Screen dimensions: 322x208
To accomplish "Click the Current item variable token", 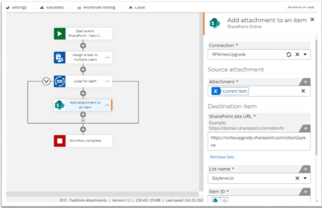I will point(230,91).
